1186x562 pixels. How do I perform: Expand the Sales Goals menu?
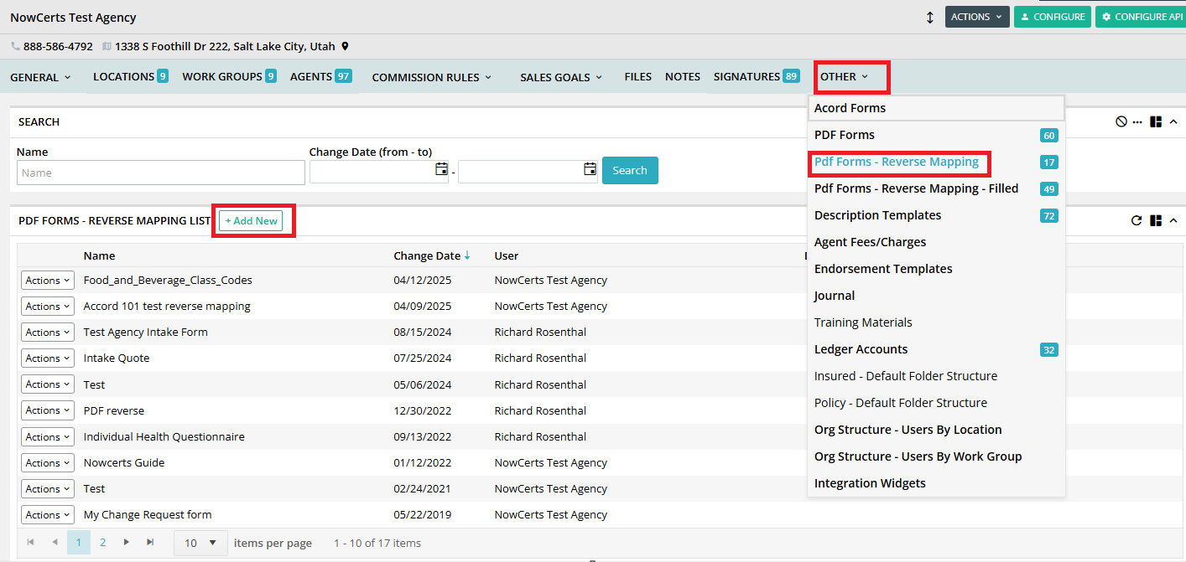click(561, 77)
